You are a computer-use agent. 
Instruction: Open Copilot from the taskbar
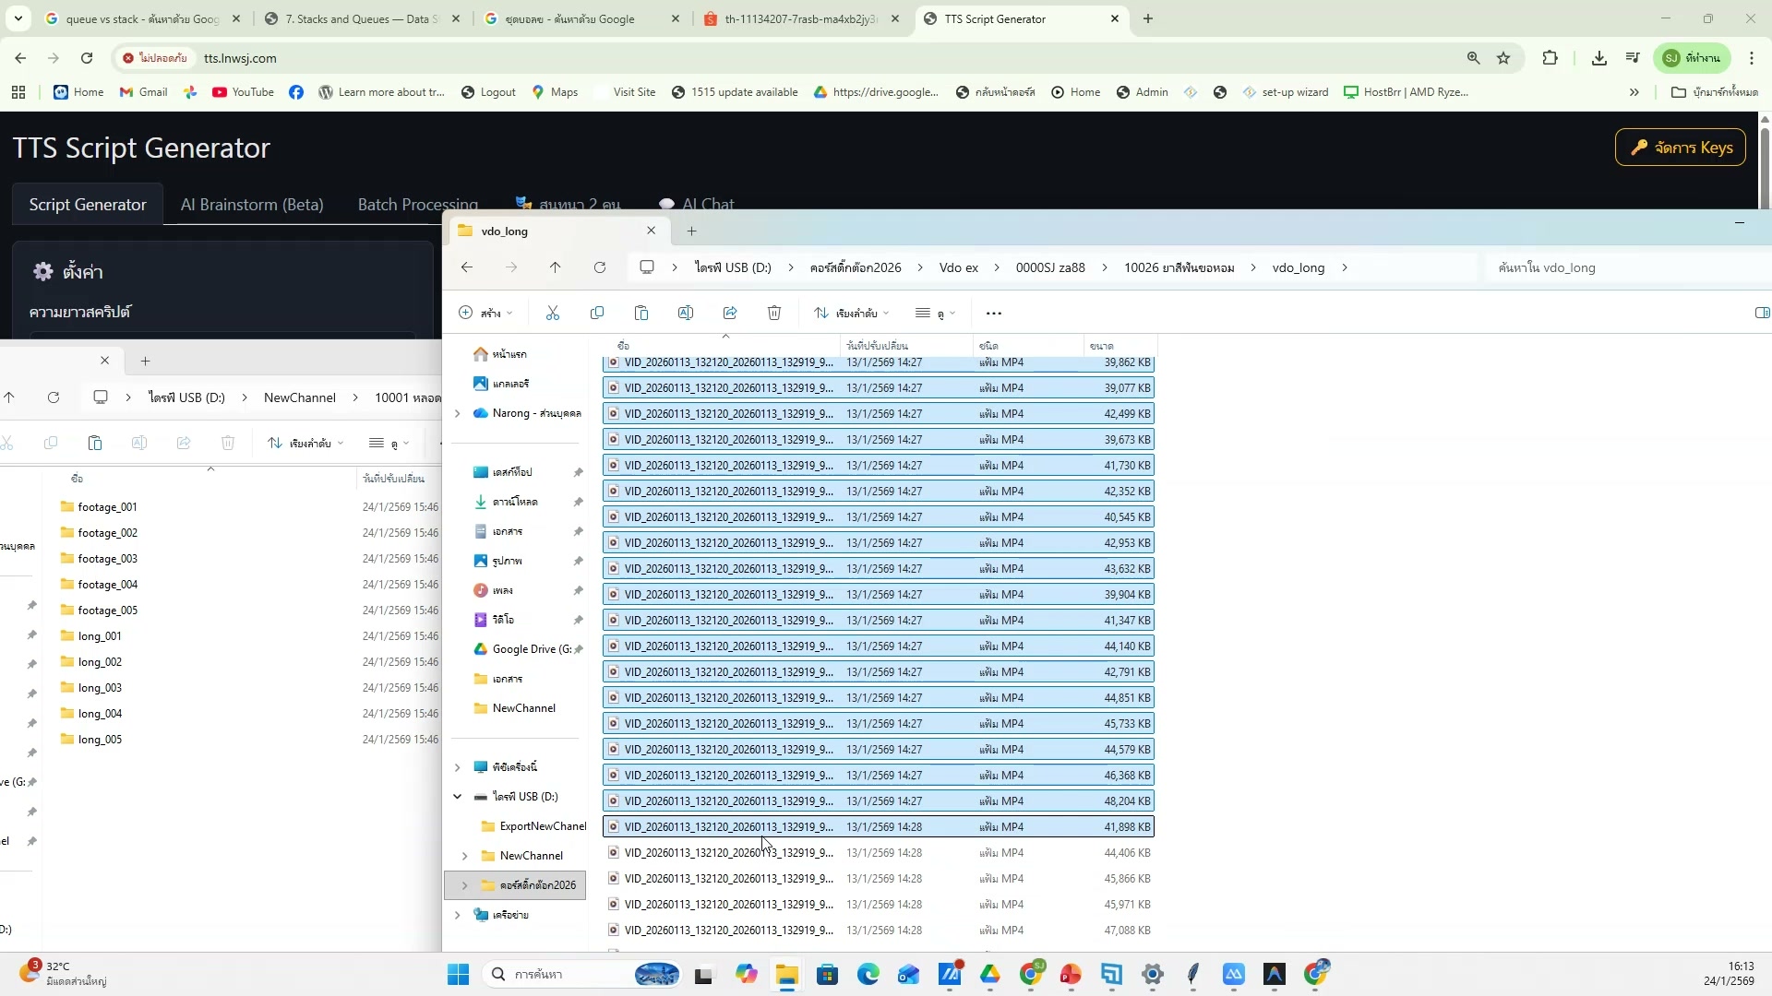(748, 974)
